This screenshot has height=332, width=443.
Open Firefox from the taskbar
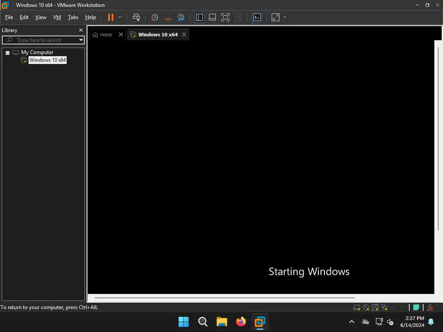coord(241,322)
